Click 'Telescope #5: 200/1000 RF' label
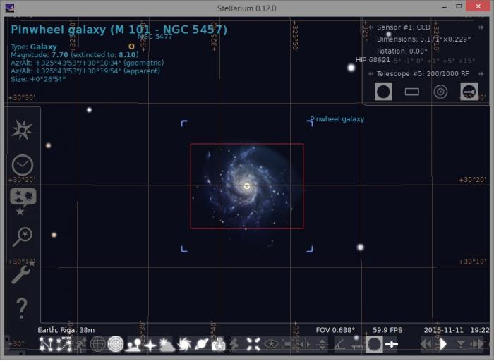 coord(423,74)
